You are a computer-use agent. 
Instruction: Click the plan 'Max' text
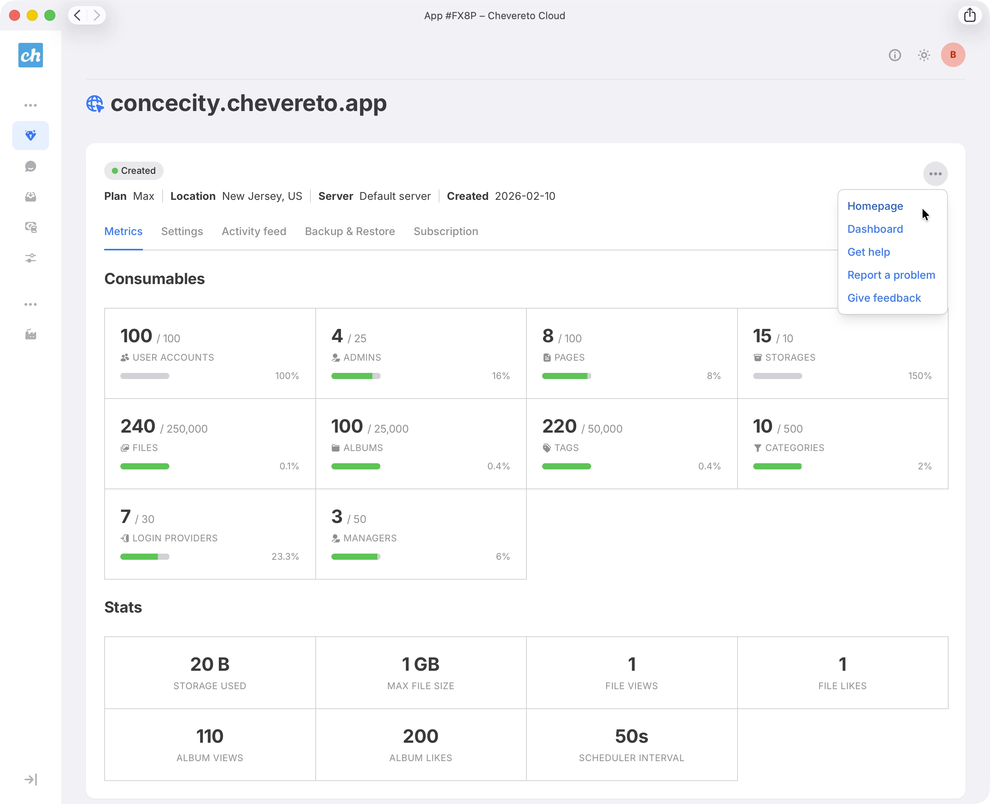click(143, 196)
